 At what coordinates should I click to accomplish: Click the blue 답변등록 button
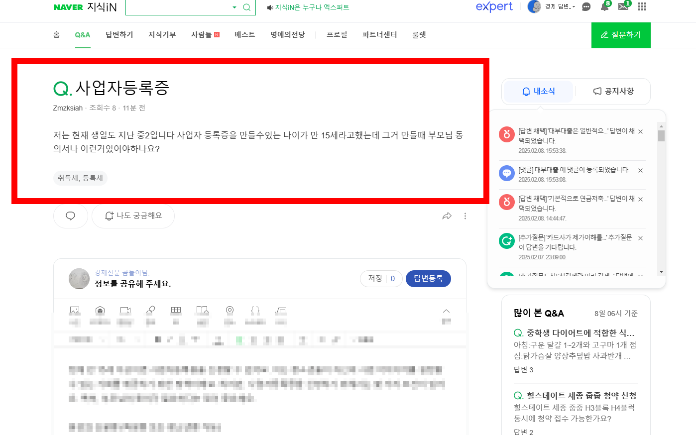pos(428,279)
